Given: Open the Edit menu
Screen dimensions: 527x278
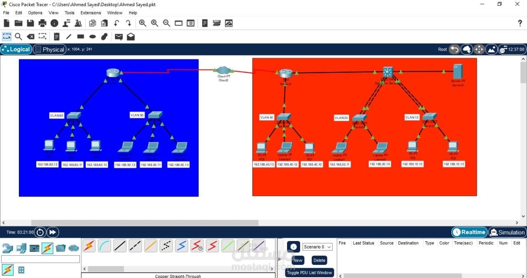Looking at the screenshot, I should coord(19,13).
